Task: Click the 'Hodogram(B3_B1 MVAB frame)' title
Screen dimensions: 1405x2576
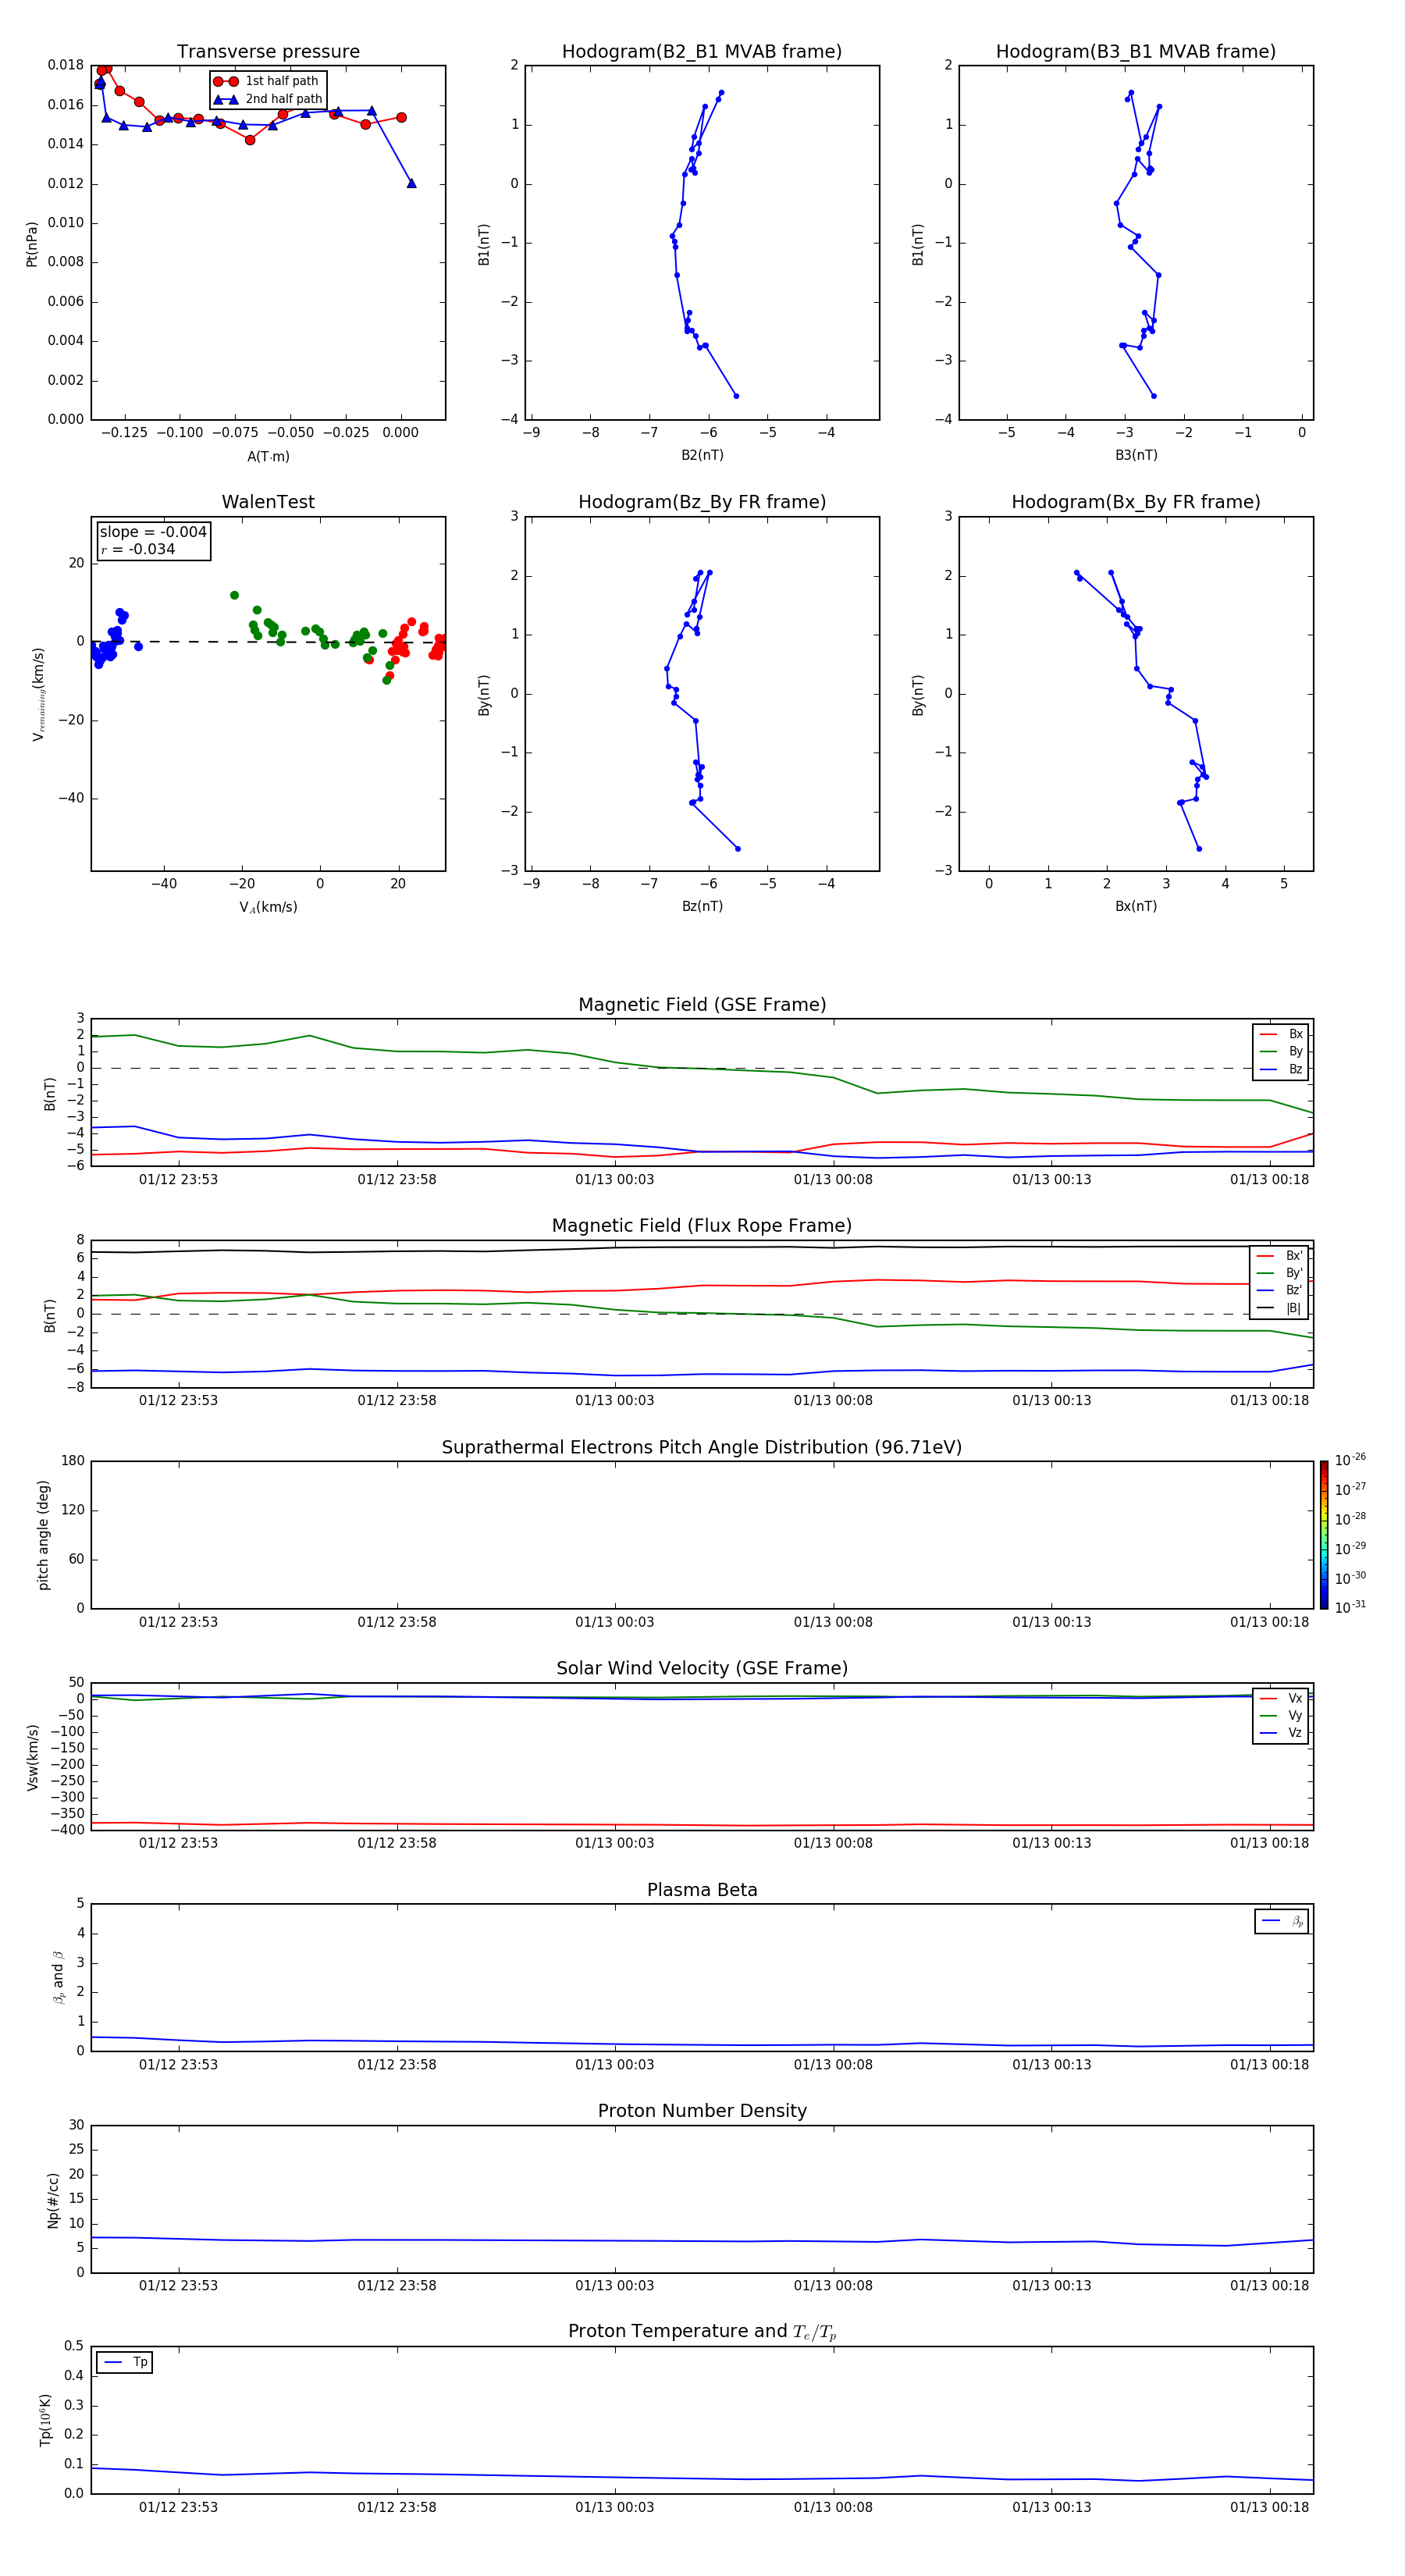Action: tap(1136, 52)
